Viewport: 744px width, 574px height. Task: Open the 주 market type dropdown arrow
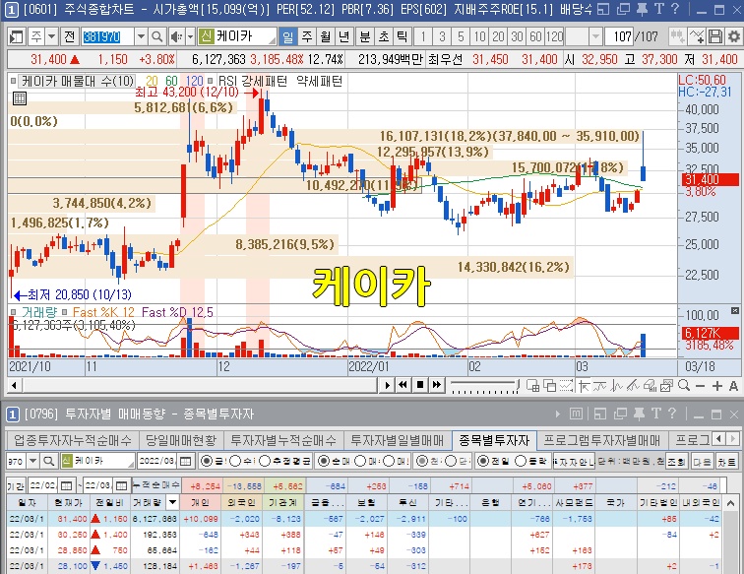(x=52, y=36)
